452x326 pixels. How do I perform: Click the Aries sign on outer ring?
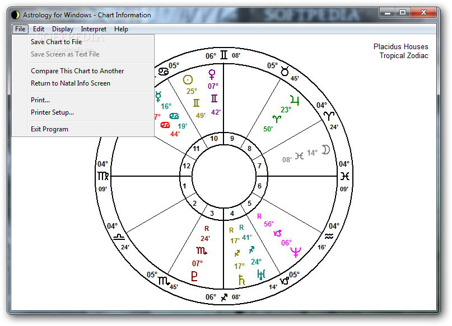click(x=329, y=116)
